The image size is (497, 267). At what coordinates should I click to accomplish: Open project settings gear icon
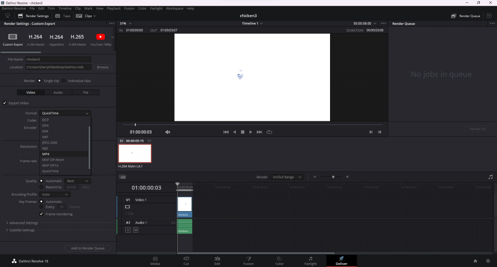point(488,261)
